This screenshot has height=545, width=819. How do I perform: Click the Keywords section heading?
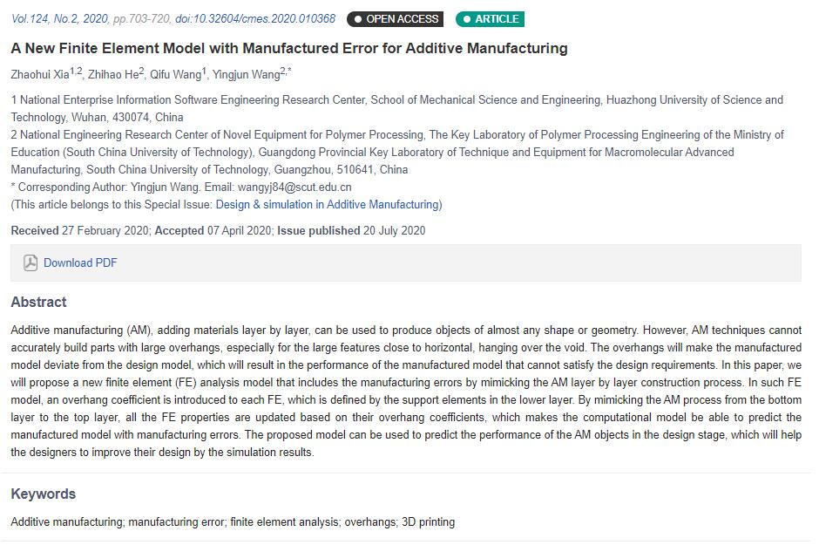coord(44,494)
